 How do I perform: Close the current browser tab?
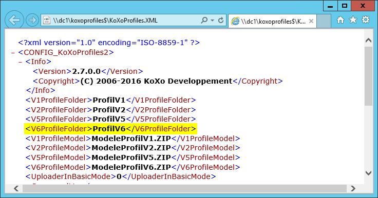[x=311, y=21]
